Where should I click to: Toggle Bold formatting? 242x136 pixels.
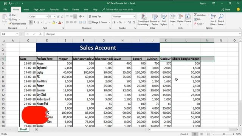[31, 22]
